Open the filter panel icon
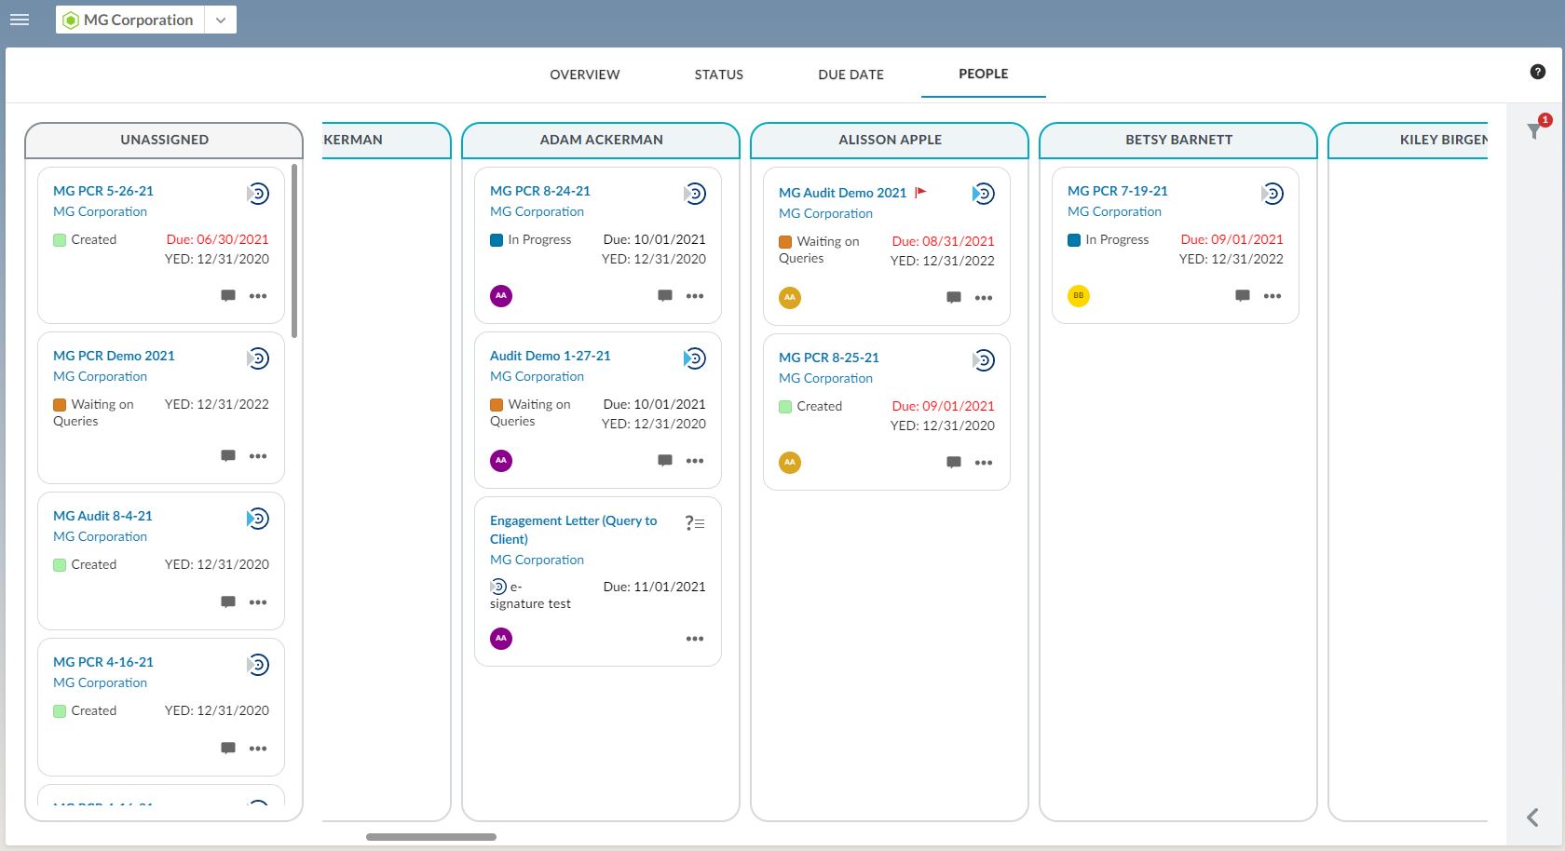Image resolution: width=1565 pixels, height=851 pixels. click(x=1534, y=131)
